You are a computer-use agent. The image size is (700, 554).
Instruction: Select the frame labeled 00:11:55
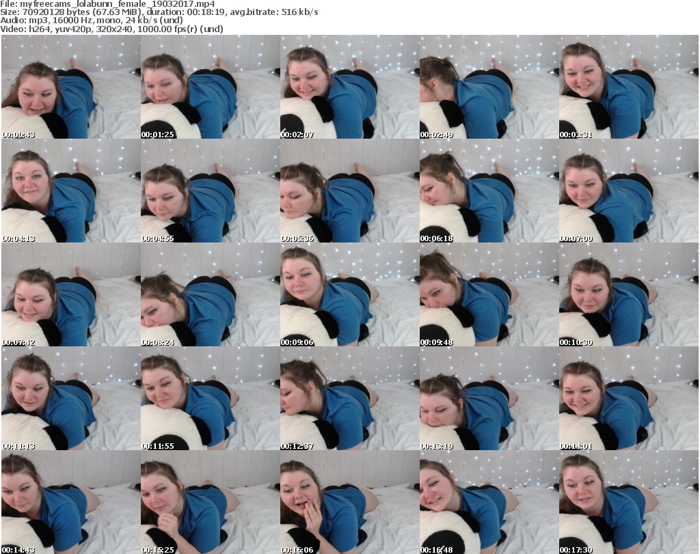(211, 398)
